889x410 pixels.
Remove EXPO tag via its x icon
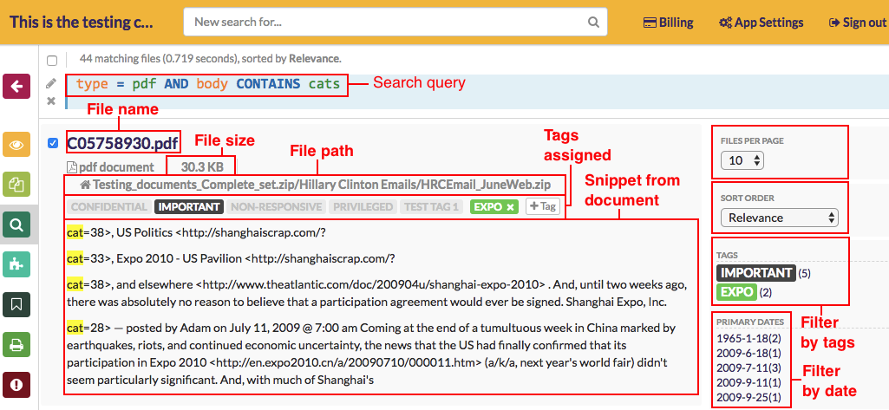510,207
